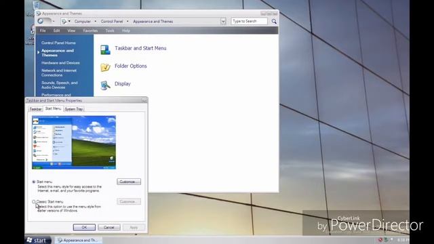This screenshot has width=434, height=244.
Task: Open the Help menu
Action: 126,30
